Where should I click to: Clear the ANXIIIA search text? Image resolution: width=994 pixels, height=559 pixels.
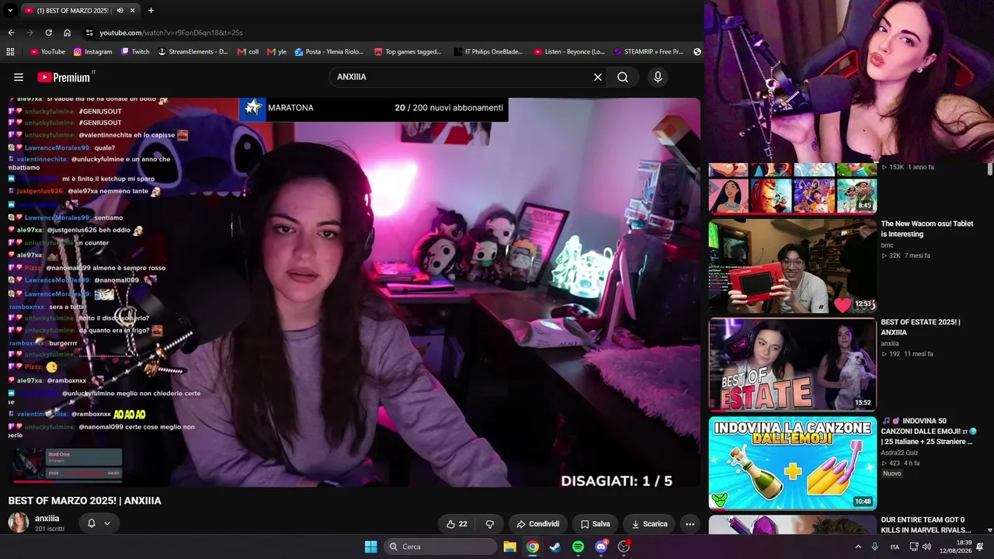(598, 77)
